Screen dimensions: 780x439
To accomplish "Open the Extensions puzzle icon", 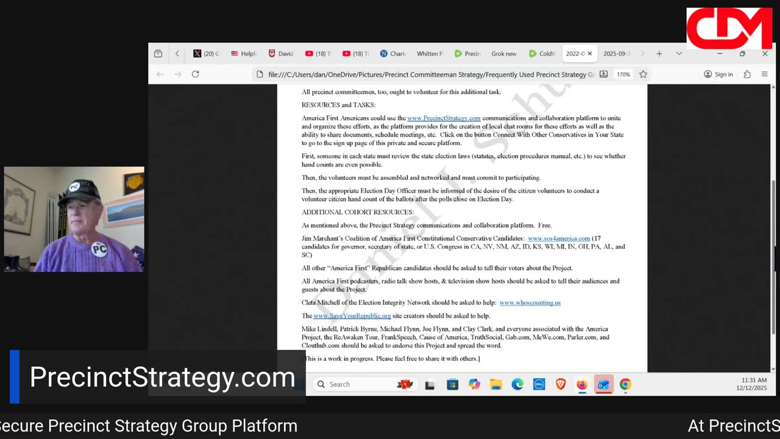I will [x=747, y=74].
